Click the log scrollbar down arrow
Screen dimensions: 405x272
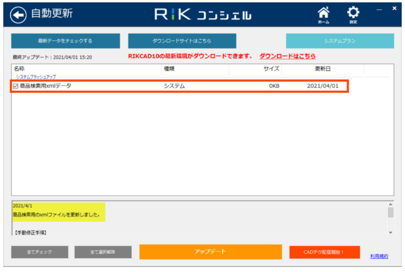point(391,232)
